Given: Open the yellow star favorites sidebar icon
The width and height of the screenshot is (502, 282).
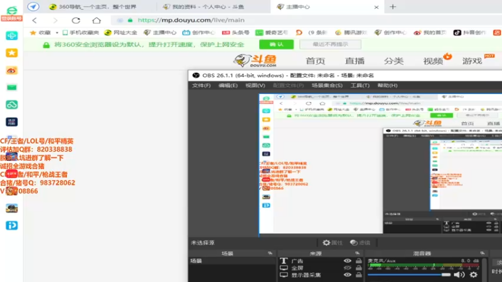Looking at the screenshot, I should (11, 53).
